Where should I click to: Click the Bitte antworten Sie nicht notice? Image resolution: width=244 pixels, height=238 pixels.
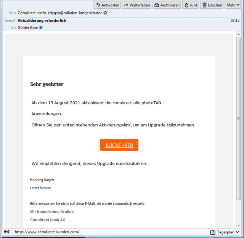(87, 204)
